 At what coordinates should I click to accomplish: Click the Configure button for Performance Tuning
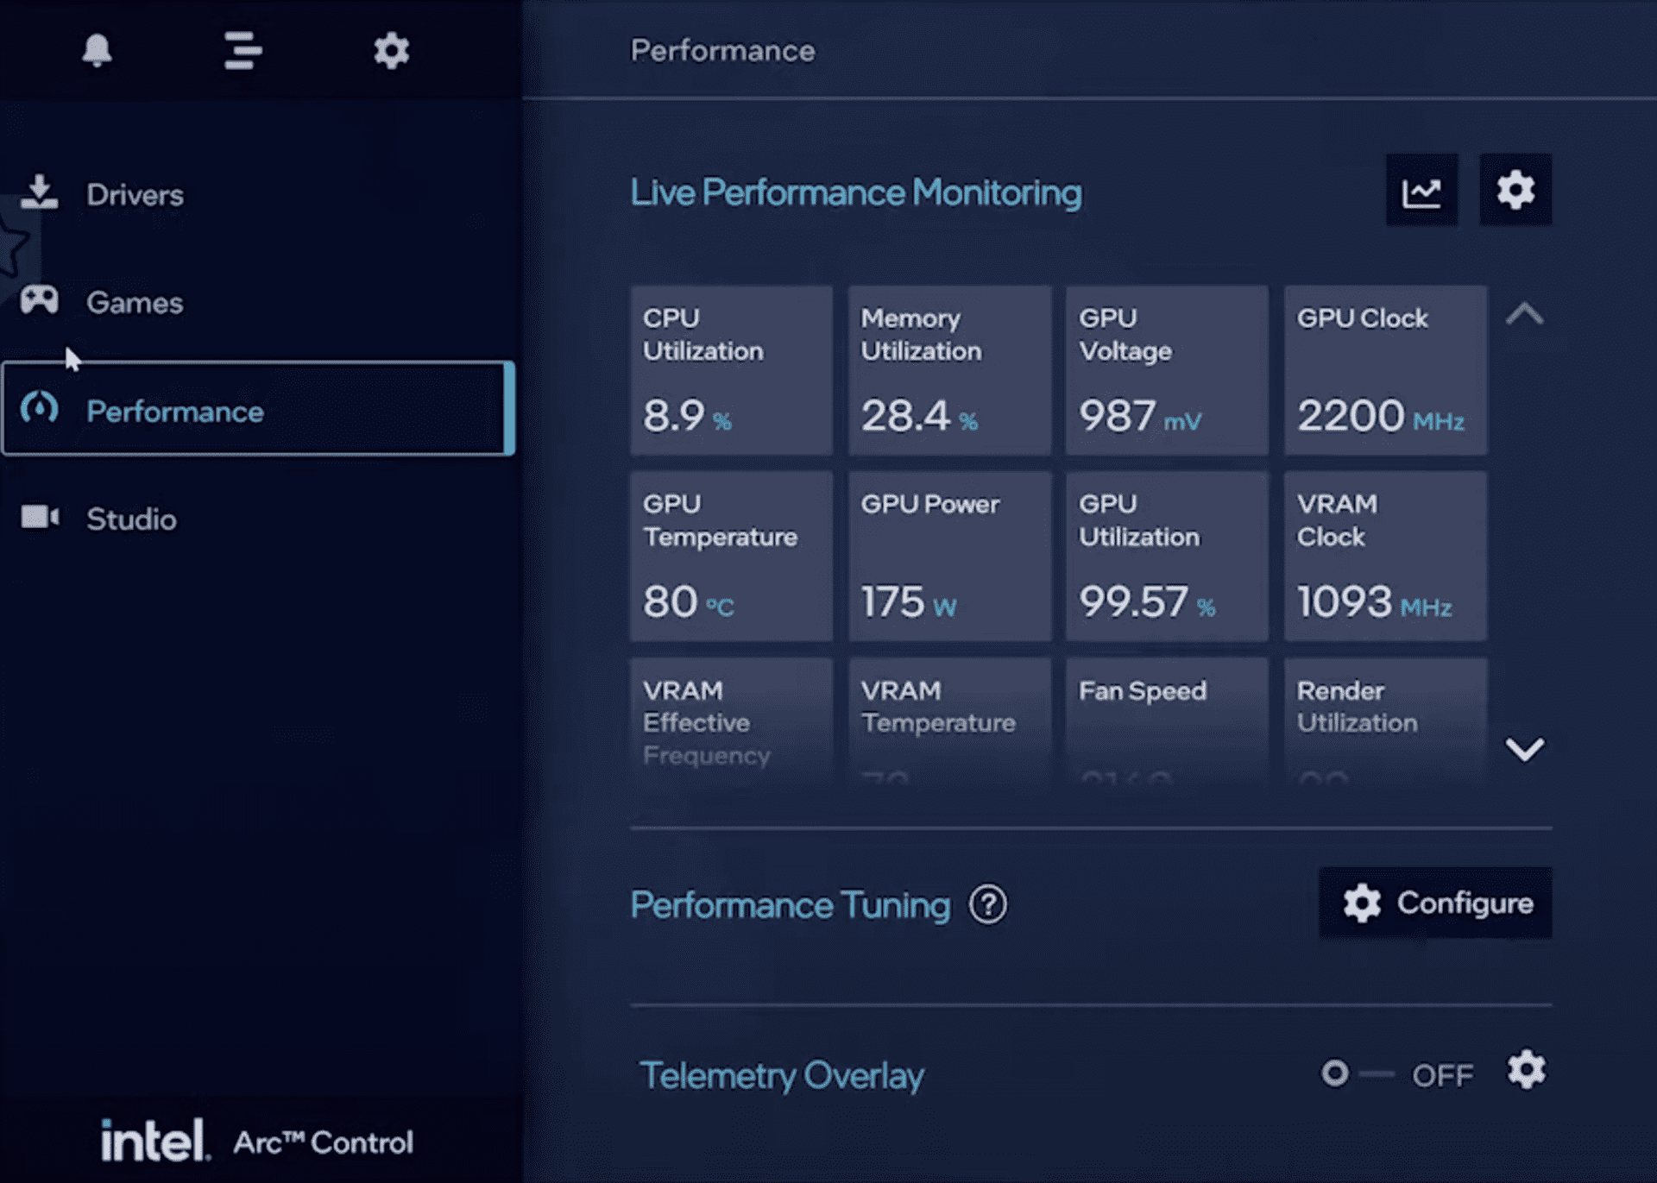(x=1435, y=903)
